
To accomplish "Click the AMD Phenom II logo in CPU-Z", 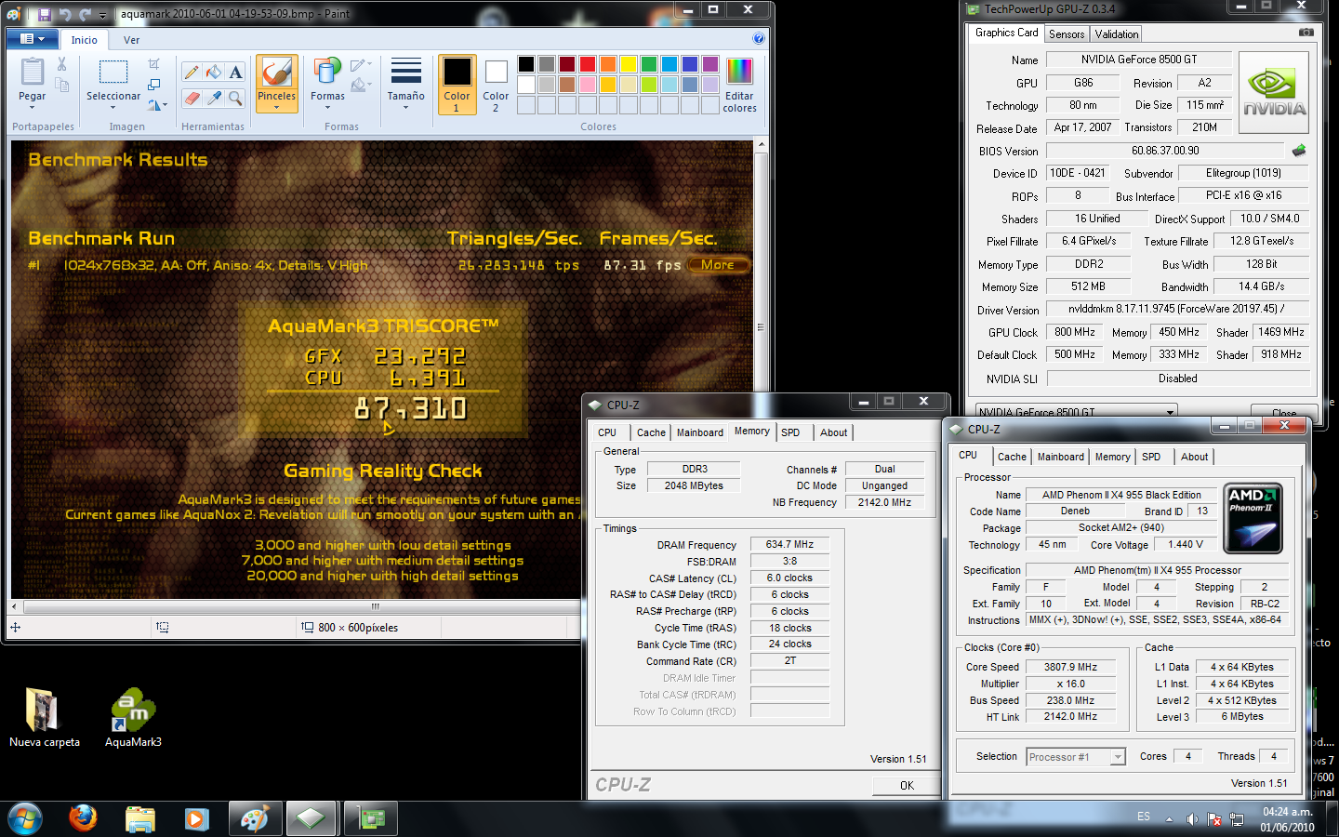I will click(1253, 518).
